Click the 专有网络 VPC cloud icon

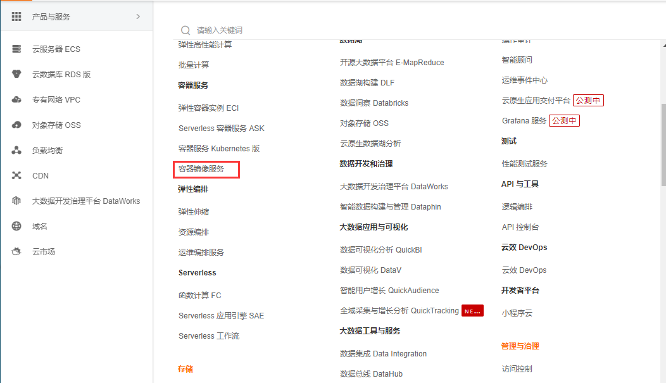pyautogui.click(x=16, y=99)
